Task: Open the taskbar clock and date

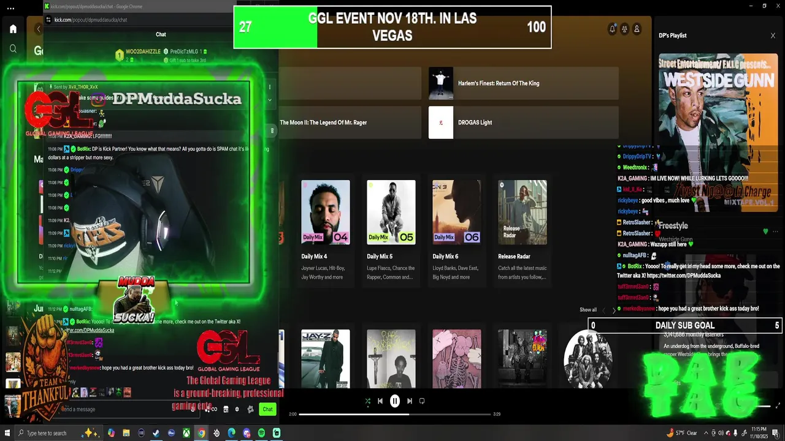Action: click(759, 433)
